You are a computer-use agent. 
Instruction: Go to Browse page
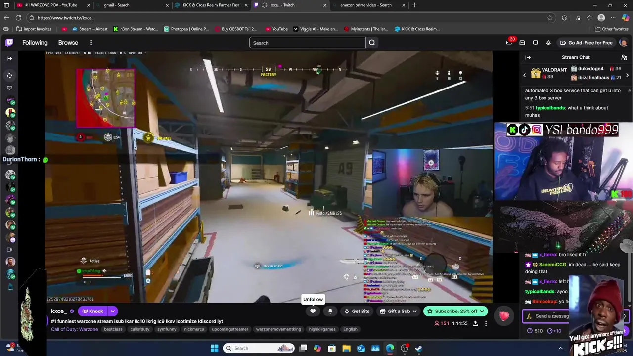(x=68, y=43)
